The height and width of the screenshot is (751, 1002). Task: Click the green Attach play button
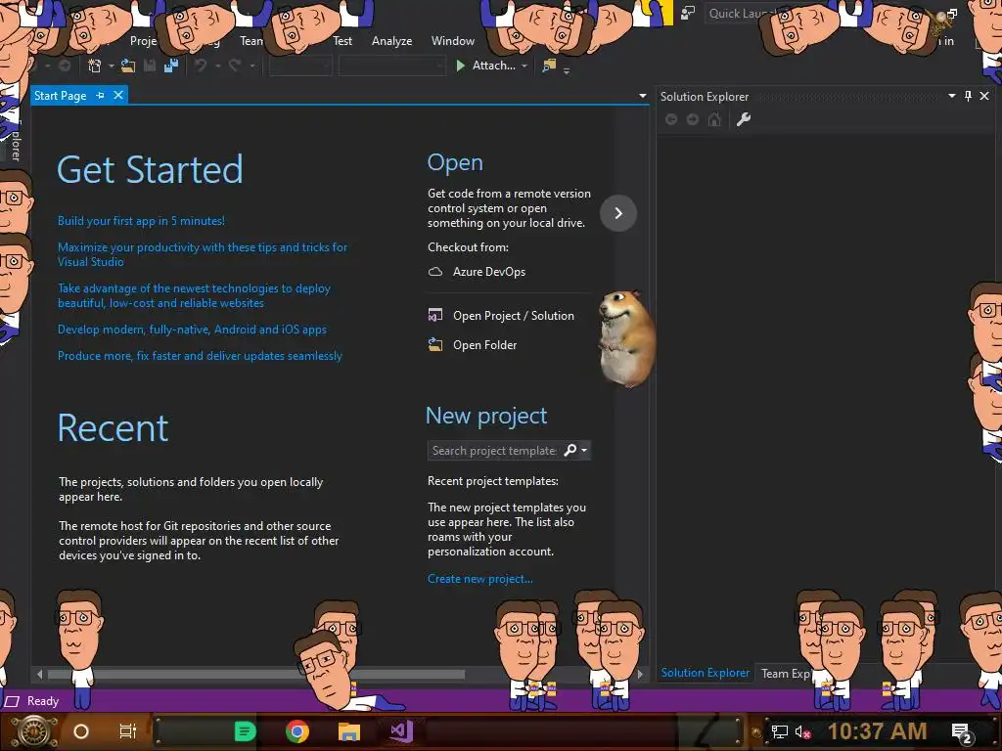point(460,66)
